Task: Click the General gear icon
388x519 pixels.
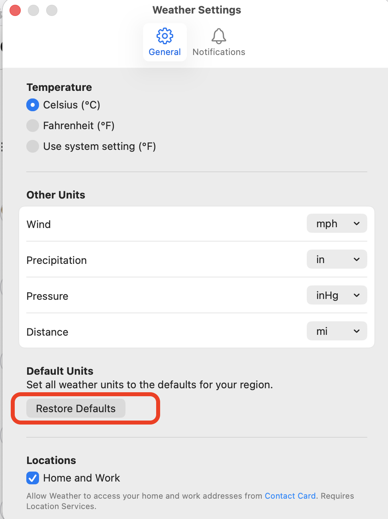Action: click(x=165, y=36)
